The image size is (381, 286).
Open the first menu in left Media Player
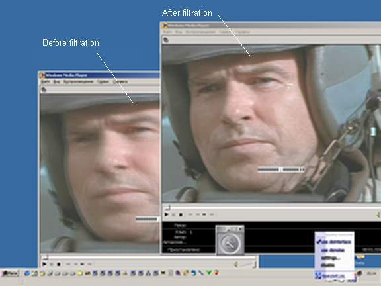click(45, 82)
